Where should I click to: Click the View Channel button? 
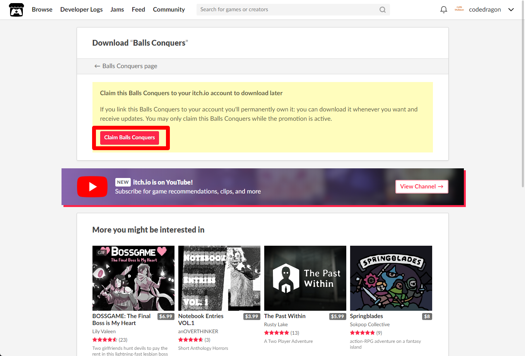coord(422,187)
